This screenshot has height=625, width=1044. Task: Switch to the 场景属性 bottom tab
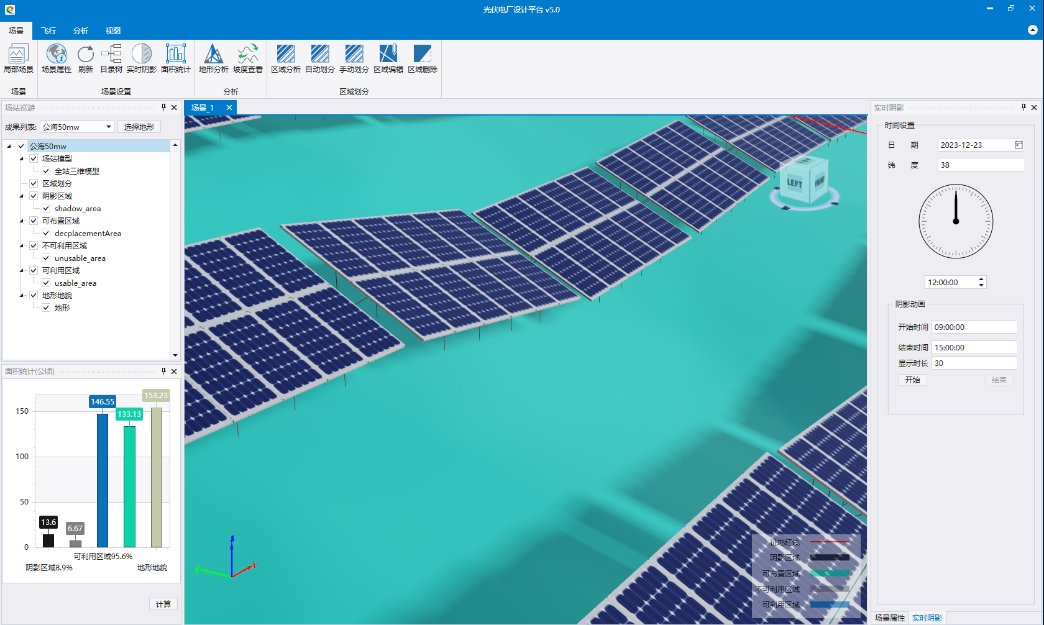[889, 618]
